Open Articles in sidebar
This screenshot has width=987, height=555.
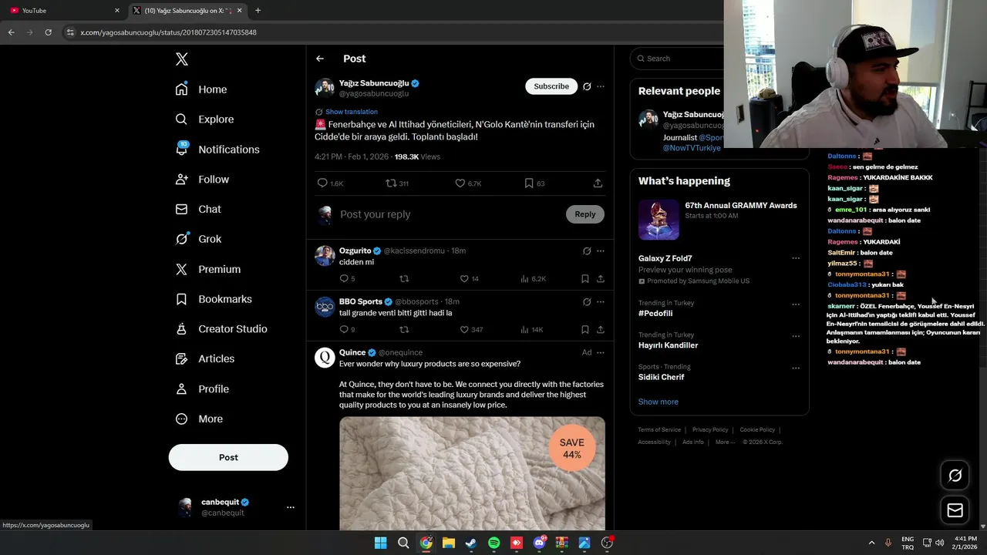(x=205, y=359)
